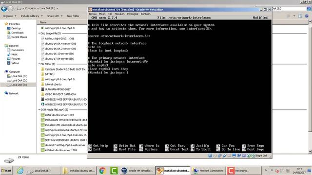The width and height of the screenshot is (312, 175).
Task: Click display settings icon in VM status bar
Action: coord(234,156)
